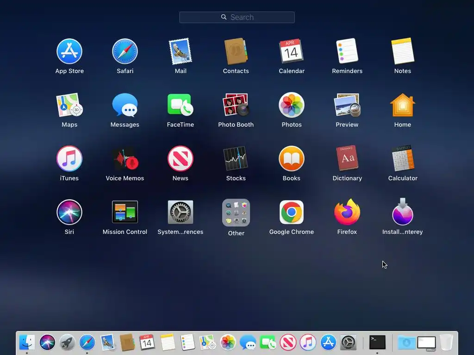Image resolution: width=474 pixels, height=355 pixels.
Task: Launch the Home app
Action: 403,105
